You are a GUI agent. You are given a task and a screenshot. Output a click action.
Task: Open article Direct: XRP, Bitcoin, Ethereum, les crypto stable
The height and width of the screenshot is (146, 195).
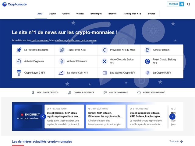[105, 115]
